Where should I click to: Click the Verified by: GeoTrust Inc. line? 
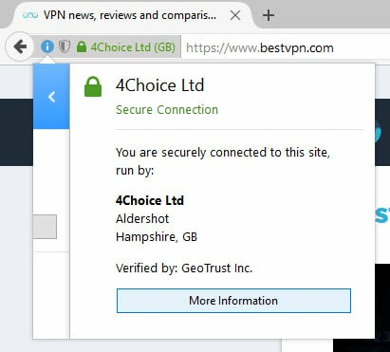(184, 269)
